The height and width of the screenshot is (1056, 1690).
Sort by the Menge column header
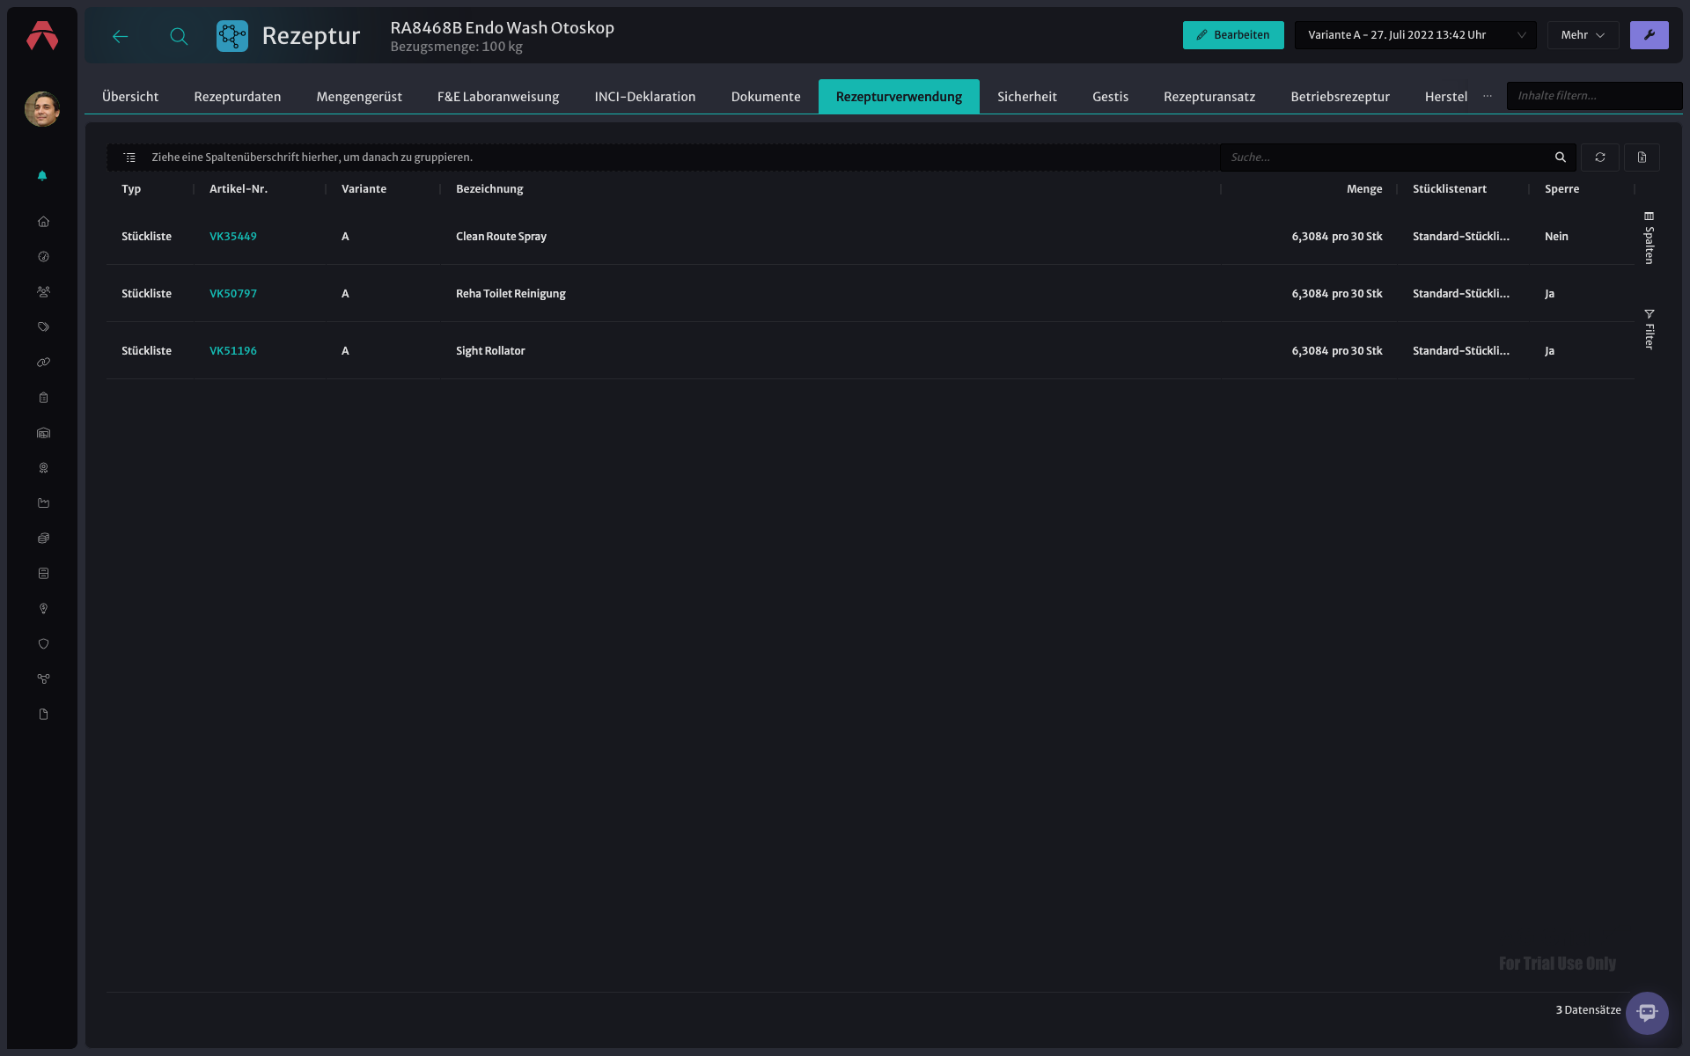coord(1364,189)
